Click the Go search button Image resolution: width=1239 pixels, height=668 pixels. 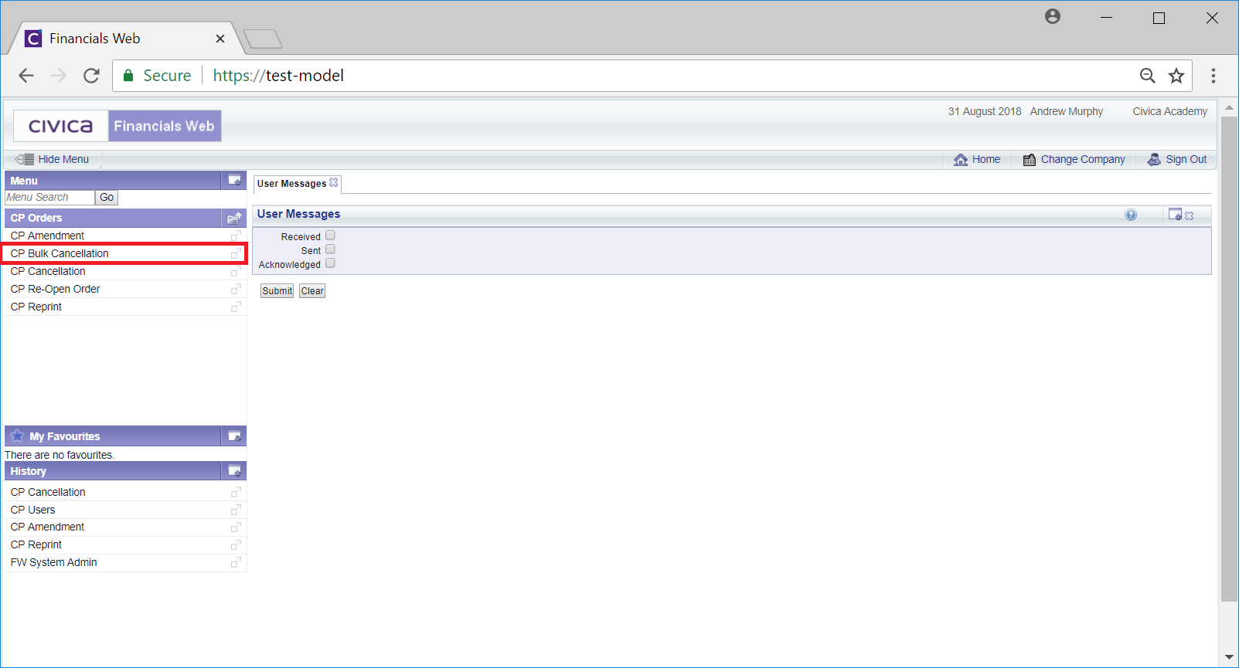tap(107, 198)
